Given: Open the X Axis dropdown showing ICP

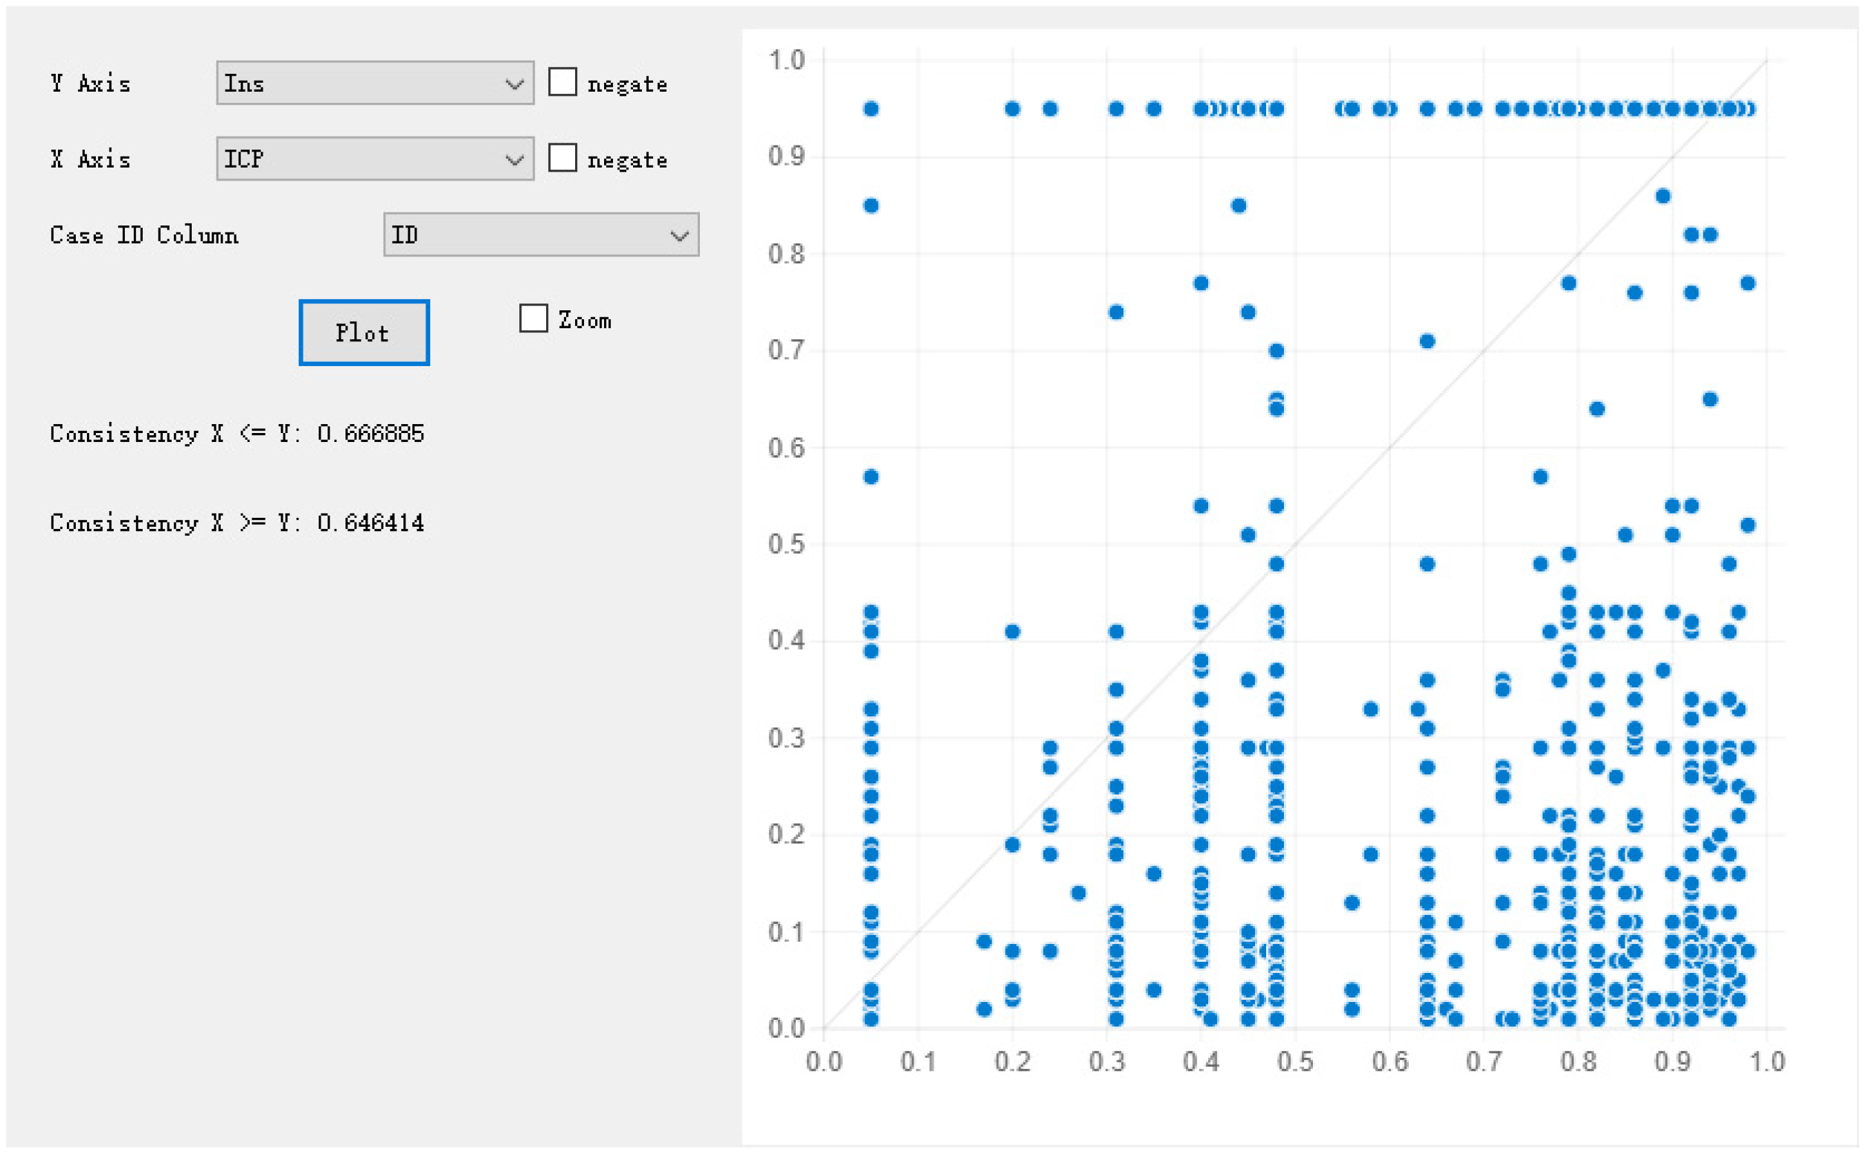Looking at the screenshot, I should 359,158.
